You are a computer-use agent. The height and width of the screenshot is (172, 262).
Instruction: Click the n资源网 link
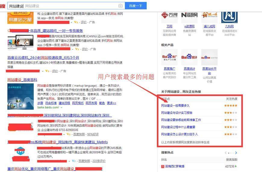click(x=189, y=26)
